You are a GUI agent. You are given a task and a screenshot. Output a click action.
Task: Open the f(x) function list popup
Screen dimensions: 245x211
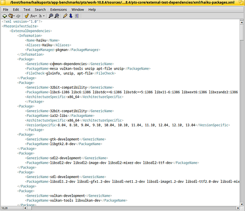(33, 16)
